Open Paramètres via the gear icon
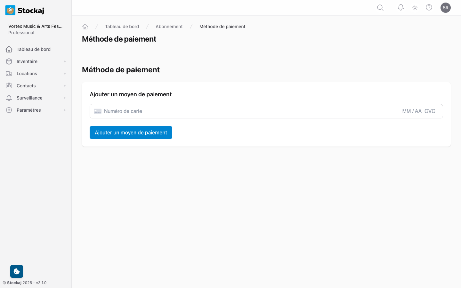 coord(9,110)
